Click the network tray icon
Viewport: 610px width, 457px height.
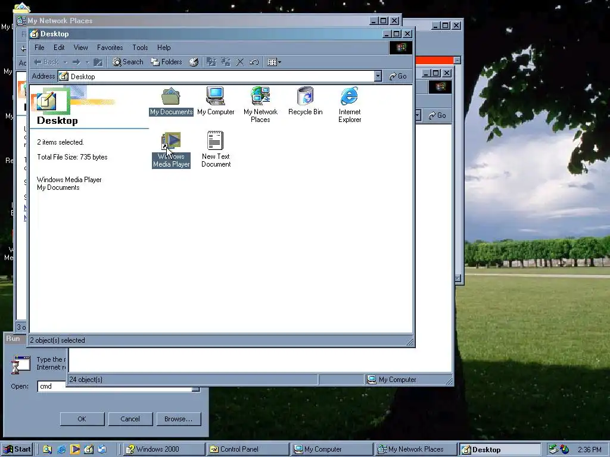pyautogui.click(x=553, y=449)
